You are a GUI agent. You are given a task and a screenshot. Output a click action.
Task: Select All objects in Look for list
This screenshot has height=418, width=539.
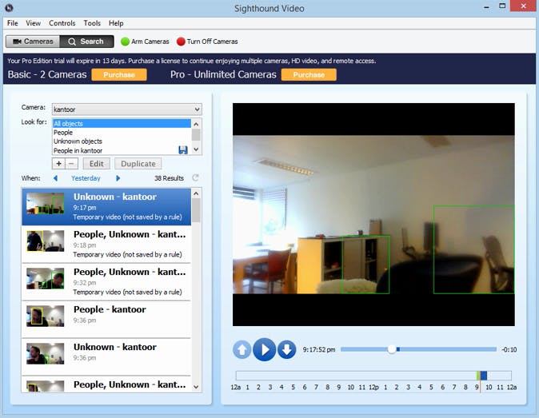point(122,124)
